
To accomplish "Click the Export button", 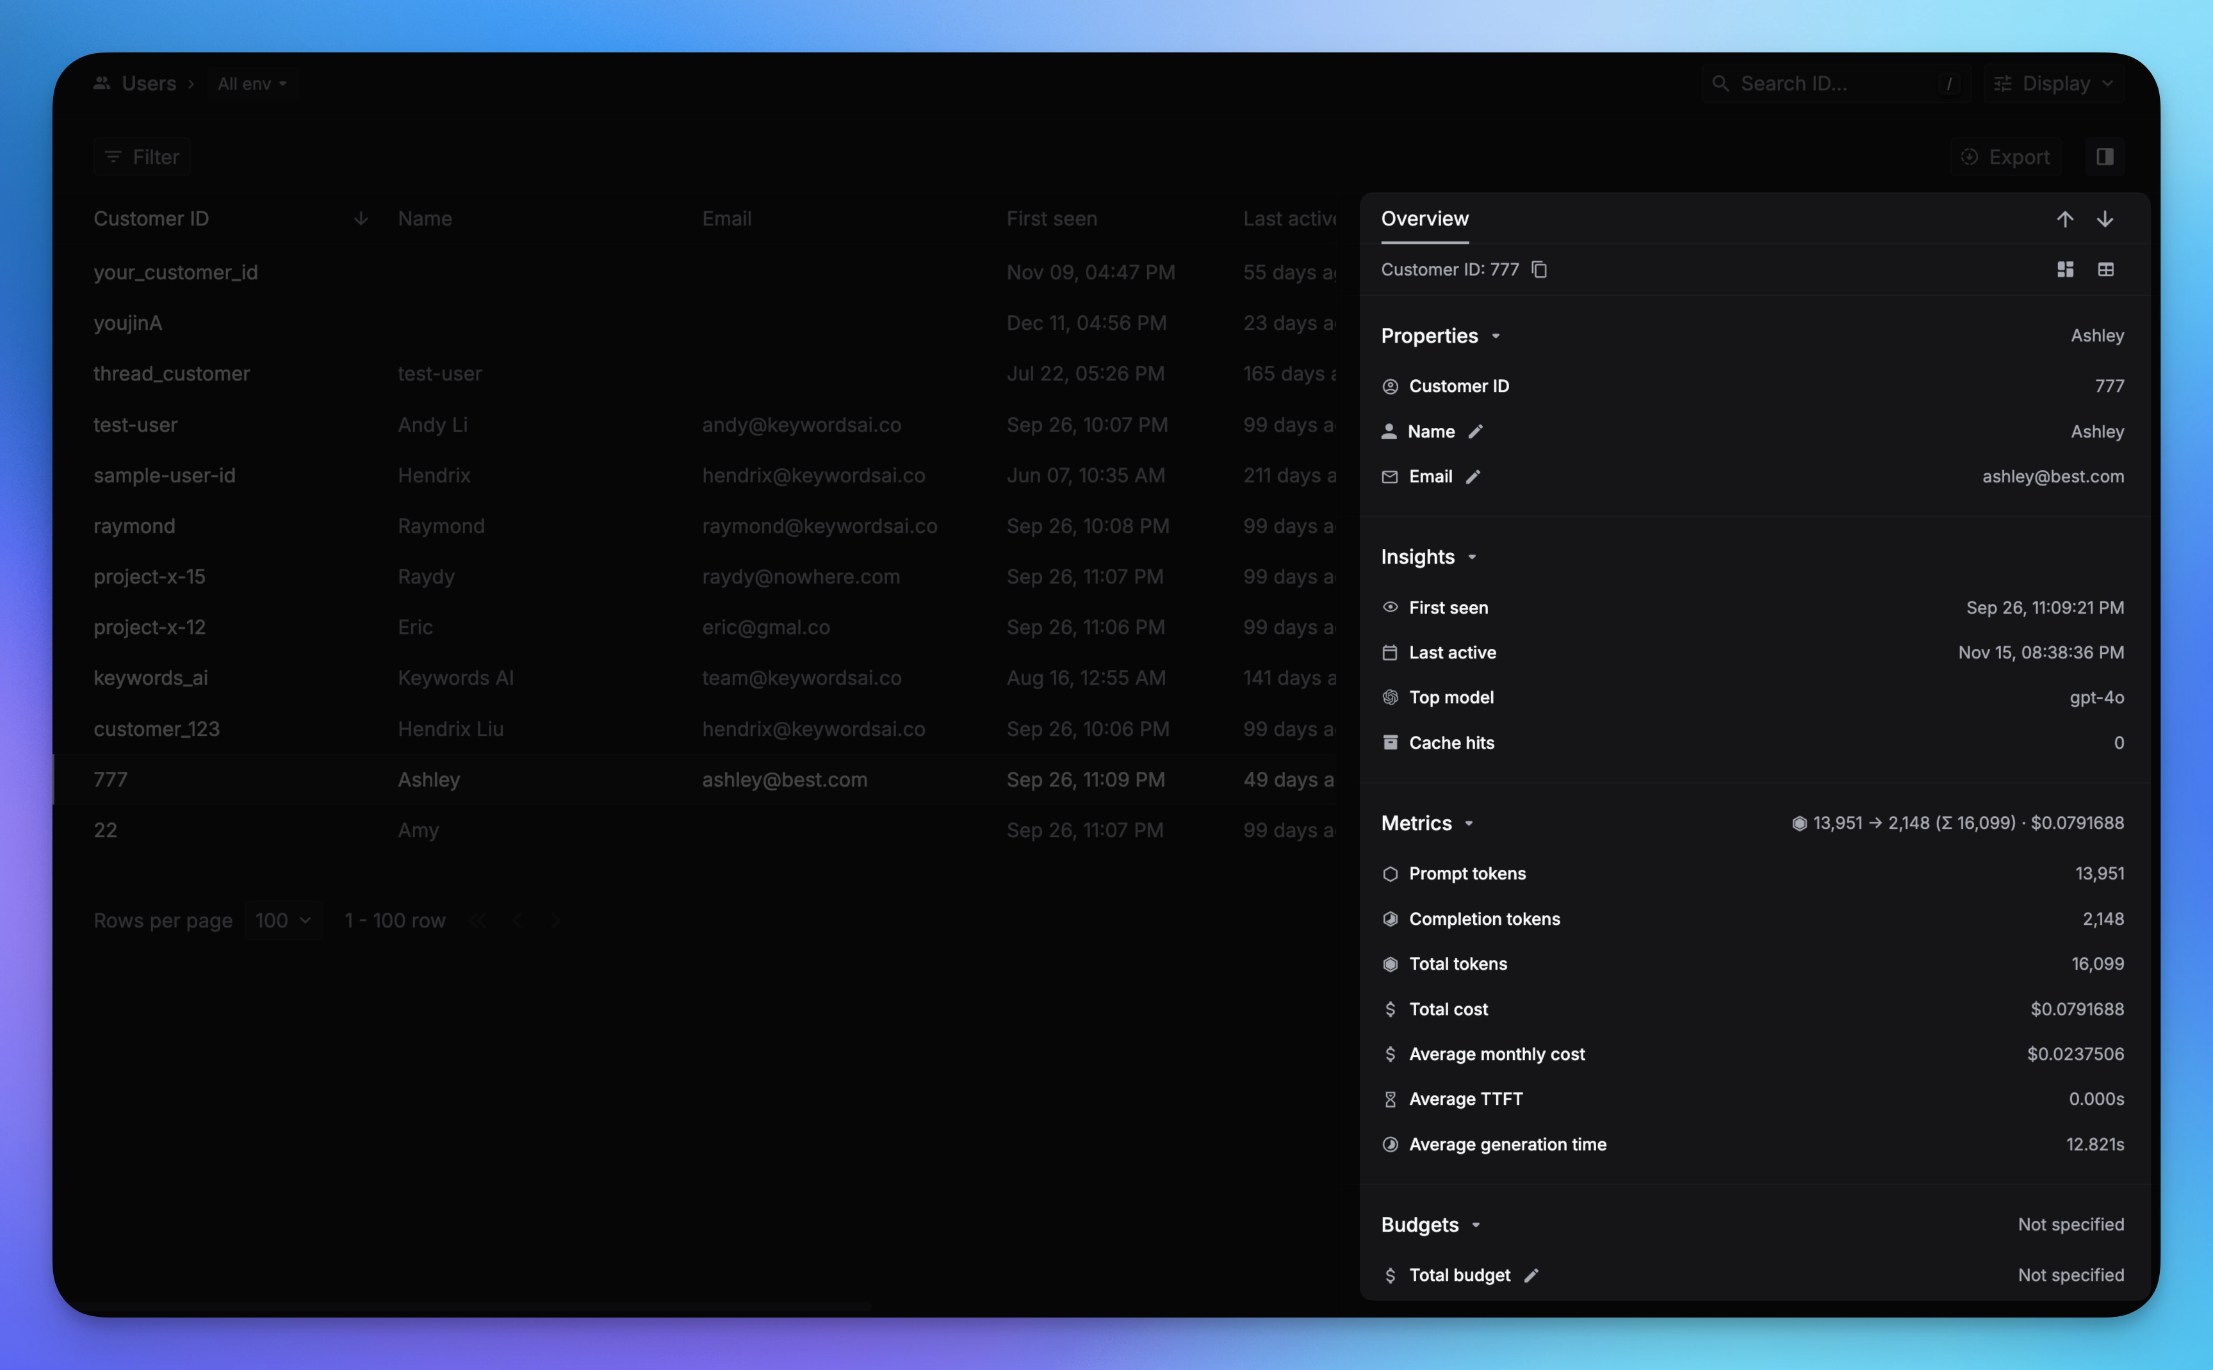I will (x=2005, y=157).
